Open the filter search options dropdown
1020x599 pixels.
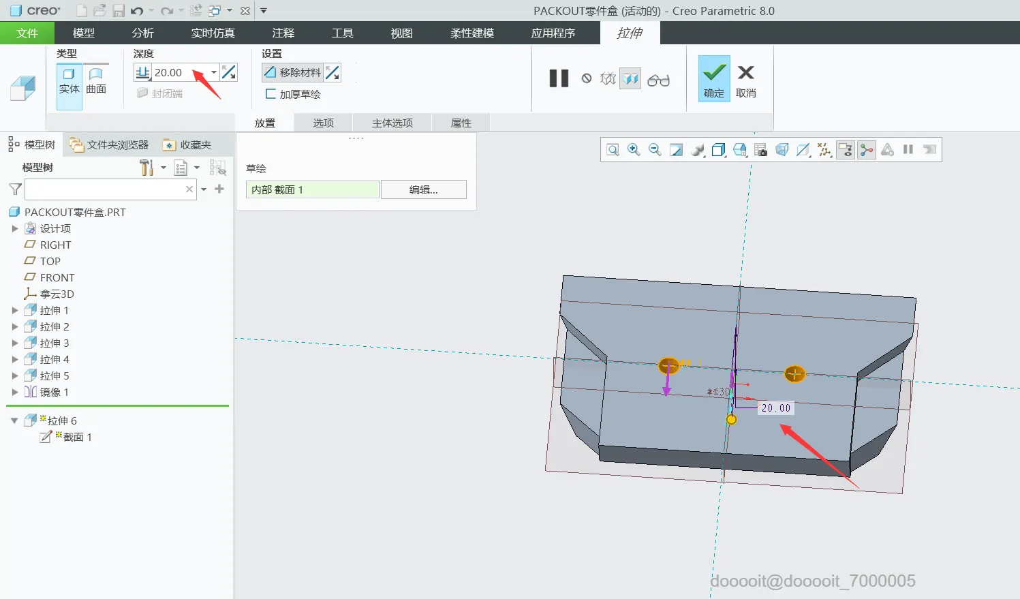click(204, 189)
